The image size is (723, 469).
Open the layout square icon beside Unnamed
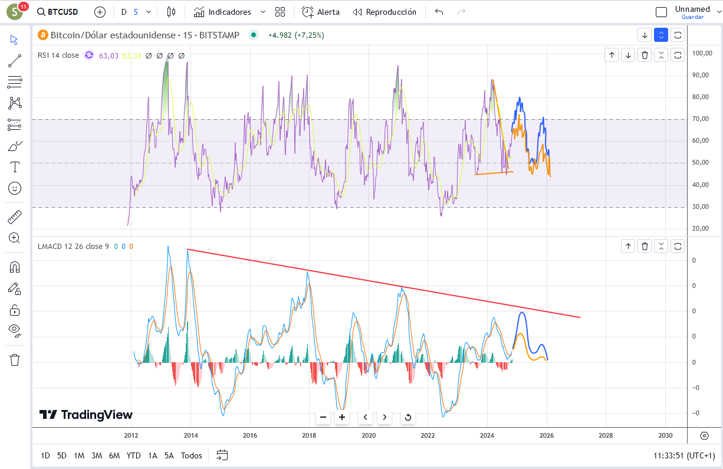click(662, 12)
